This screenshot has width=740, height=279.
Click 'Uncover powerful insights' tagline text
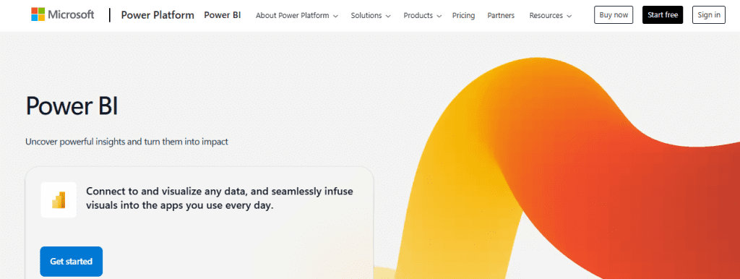click(x=127, y=141)
